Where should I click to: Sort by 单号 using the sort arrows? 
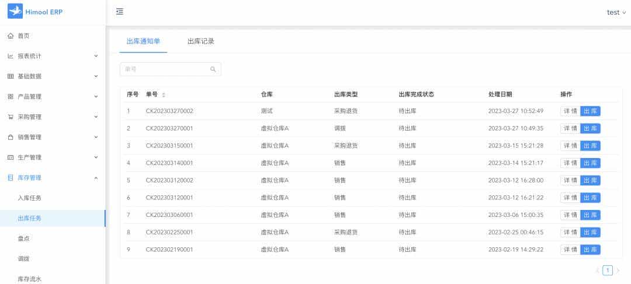pos(164,95)
